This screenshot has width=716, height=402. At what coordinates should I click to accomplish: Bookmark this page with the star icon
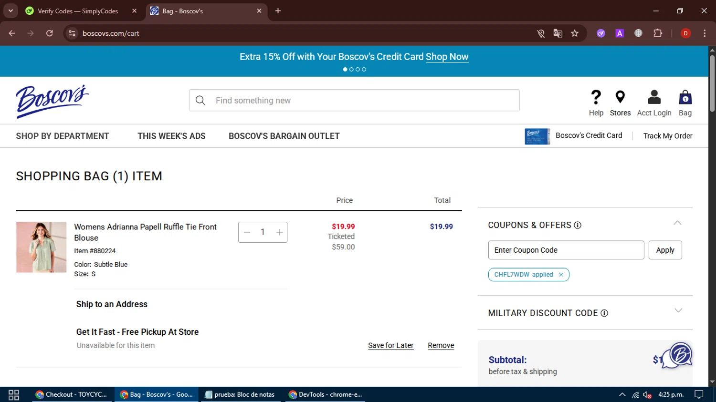click(x=575, y=33)
